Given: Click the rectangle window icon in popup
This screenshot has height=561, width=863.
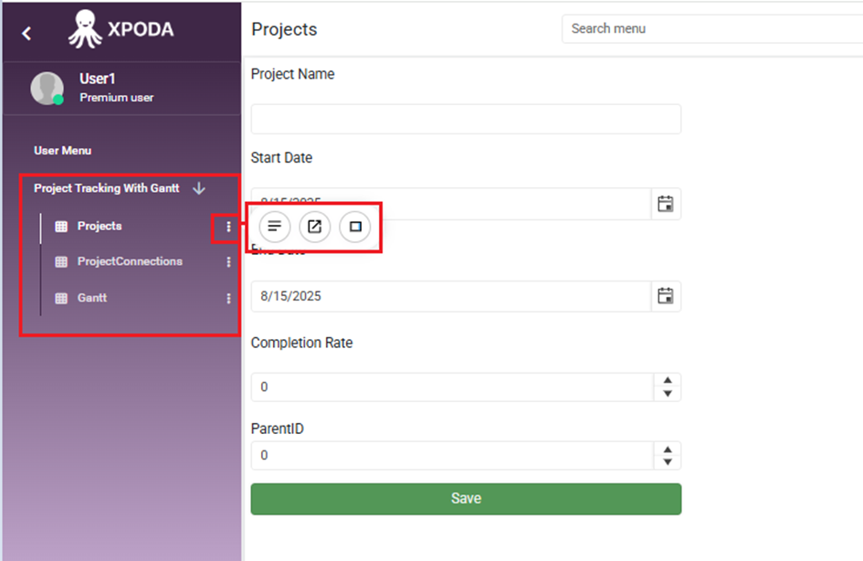Looking at the screenshot, I should 355,227.
